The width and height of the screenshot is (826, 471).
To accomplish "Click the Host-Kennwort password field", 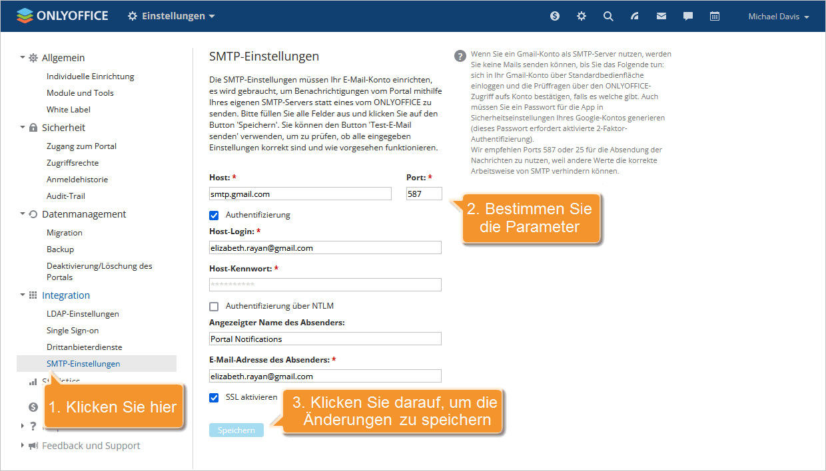I will [325, 285].
